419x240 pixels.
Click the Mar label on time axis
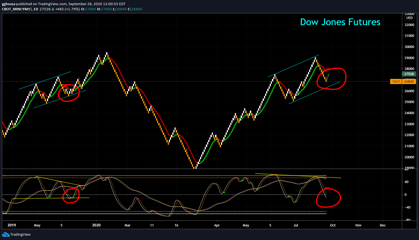tap(128, 225)
